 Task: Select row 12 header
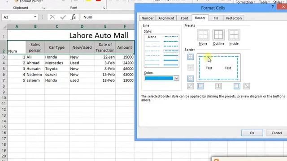click(4, 110)
